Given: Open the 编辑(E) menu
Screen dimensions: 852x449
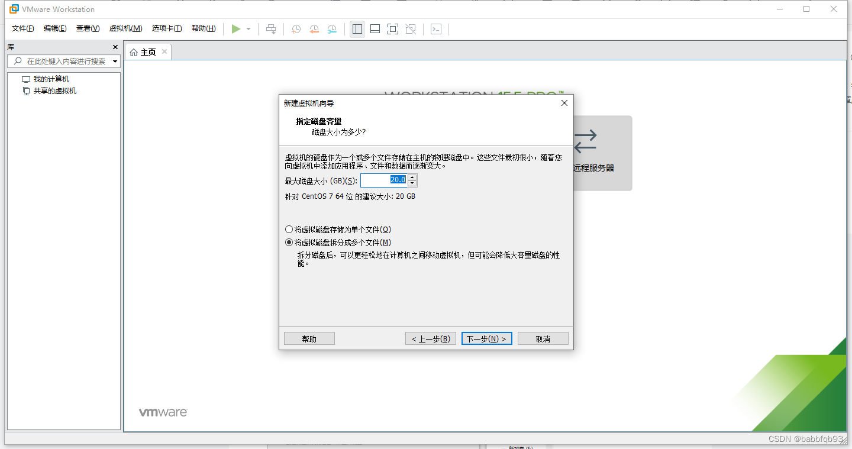Looking at the screenshot, I should 55,28.
